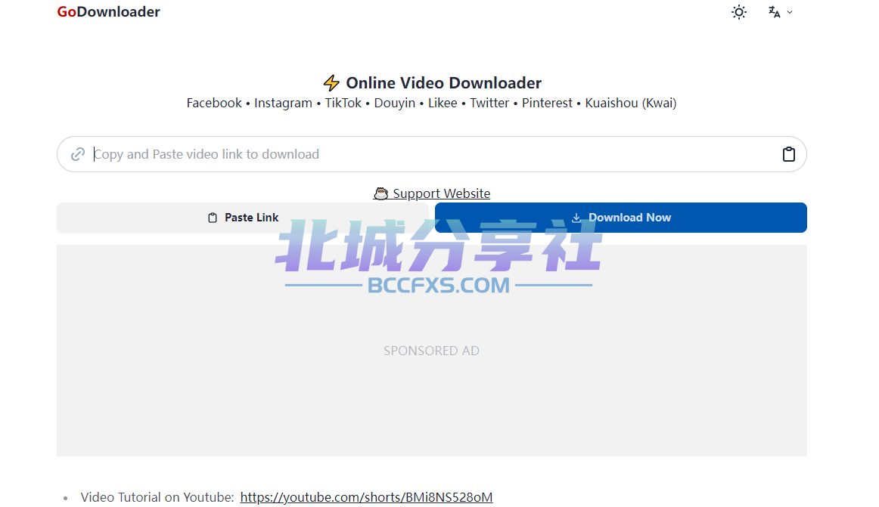Toggle the light/dark theme sun icon
879x507 pixels.
[739, 12]
